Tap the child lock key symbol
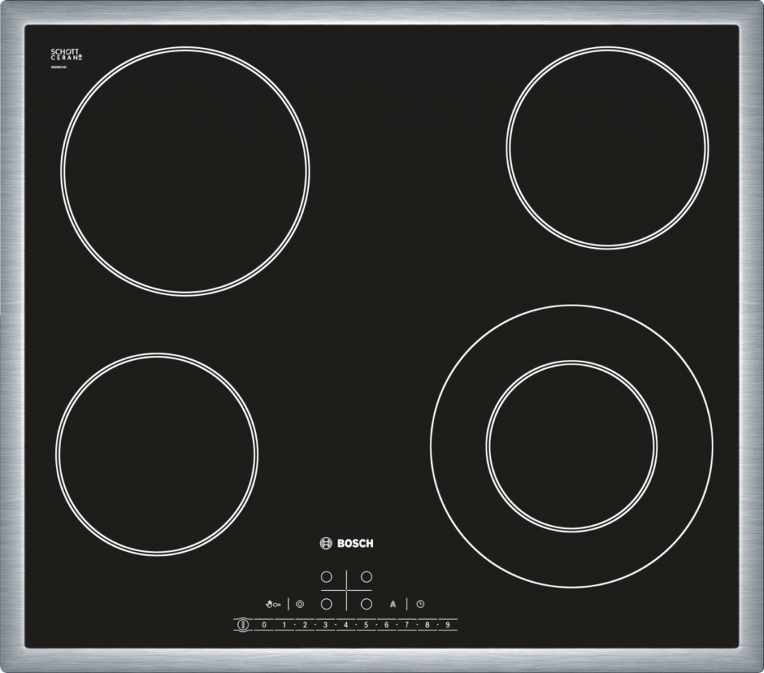The height and width of the screenshot is (673, 764). click(x=272, y=604)
